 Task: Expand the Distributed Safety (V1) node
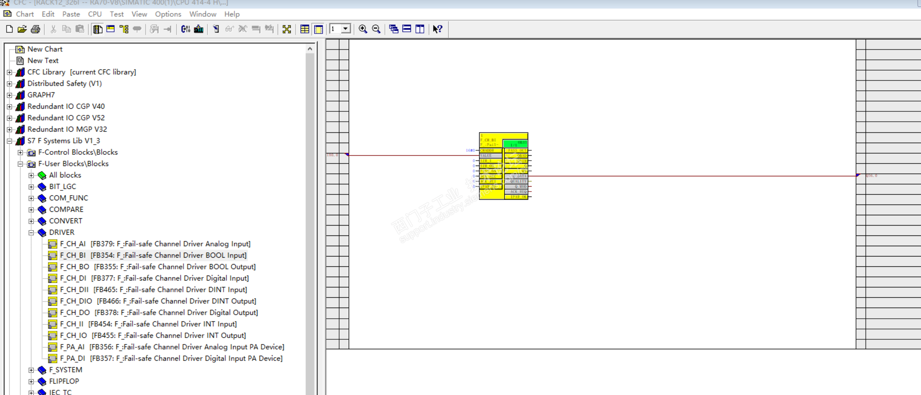10,84
